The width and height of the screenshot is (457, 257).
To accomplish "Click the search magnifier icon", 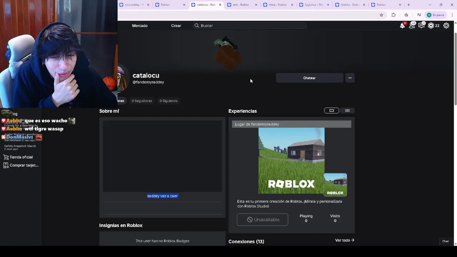I will [197, 26].
